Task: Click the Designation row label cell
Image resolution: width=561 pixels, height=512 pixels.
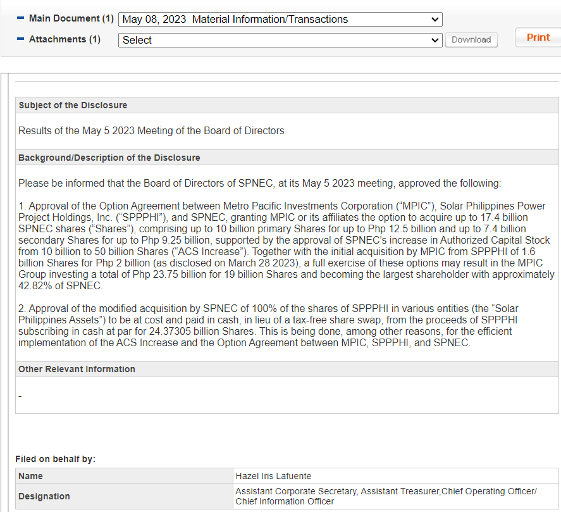Action: point(124,496)
